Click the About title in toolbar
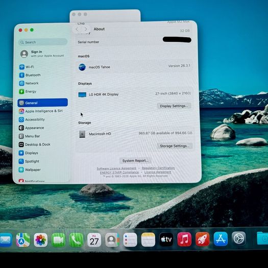Screen dimensions: 268x268 click(99, 29)
